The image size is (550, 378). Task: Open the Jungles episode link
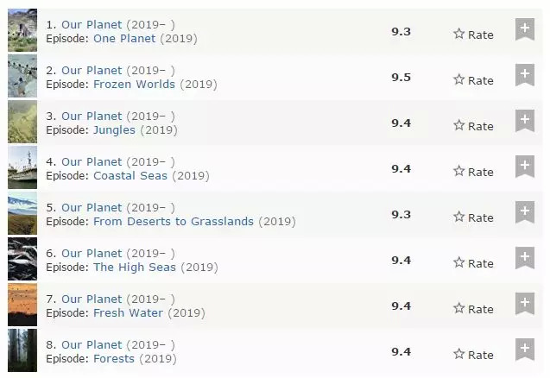[114, 130]
